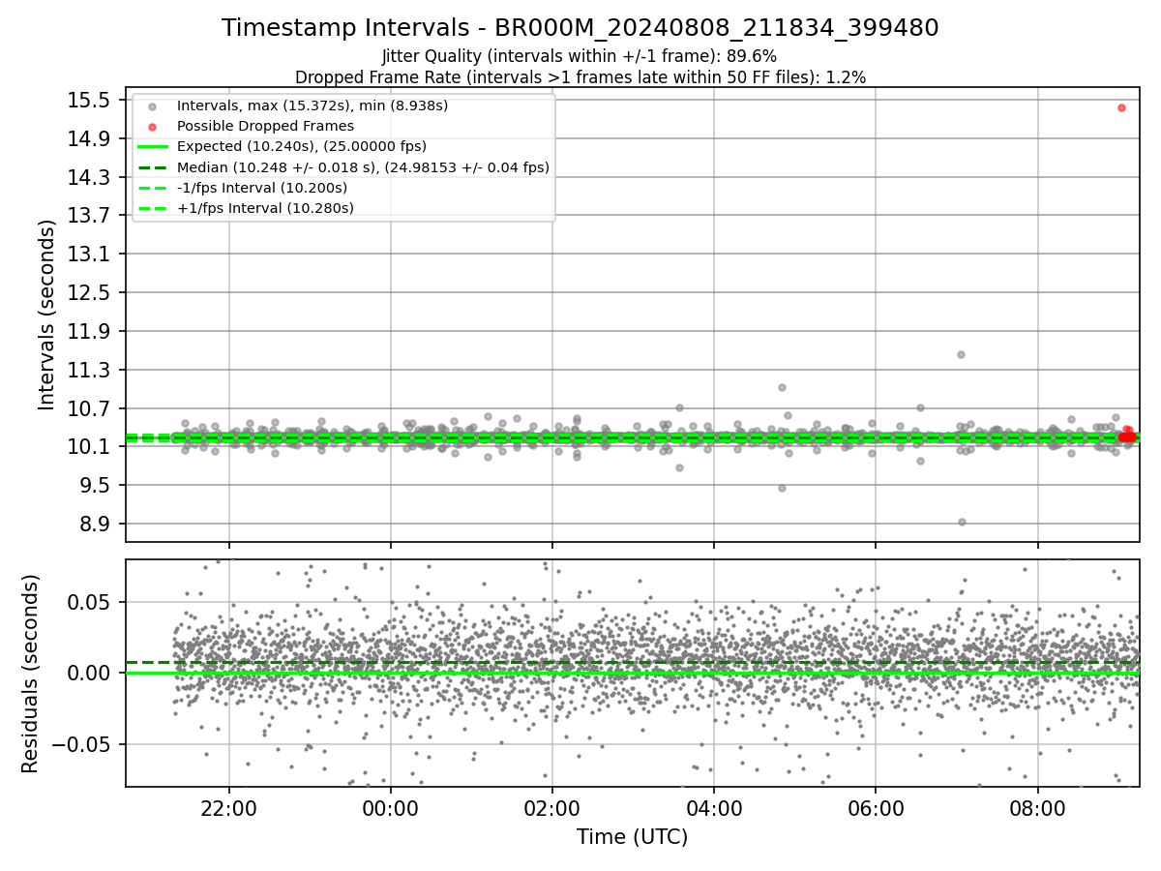Click the Time (UTC) x-axis label
The height and width of the screenshot is (871, 1161).
point(632,837)
